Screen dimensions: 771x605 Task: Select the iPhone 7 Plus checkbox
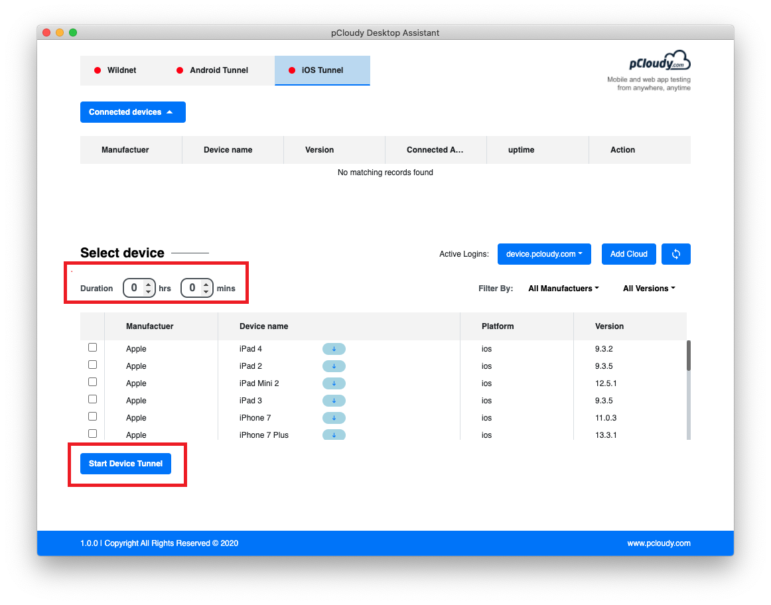tap(92, 433)
